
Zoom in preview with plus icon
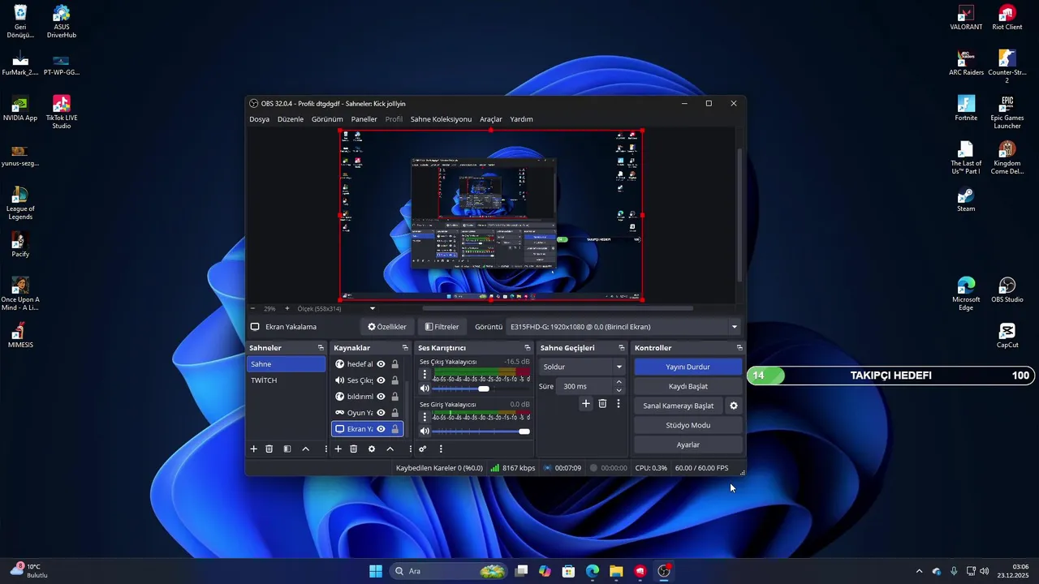[287, 308]
